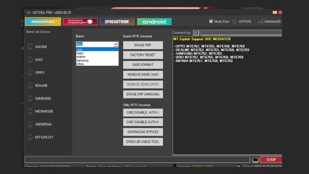
Task: Click the 'MT Exploit Support SOC MEDIATEK' heading
Action: 202,39
